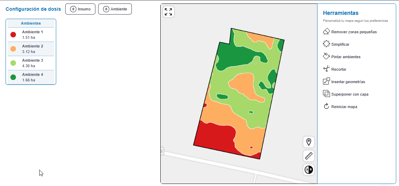Screen dimensions: 399x186
Task: Click the fullscreen expand map icon
Action: [x=168, y=12]
